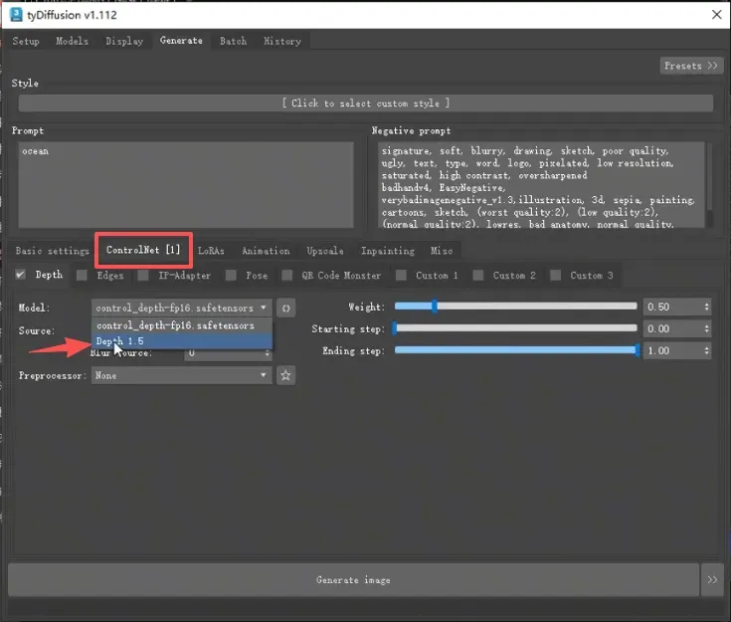
Task: Click the Pose sub-tab label
Action: point(257,276)
